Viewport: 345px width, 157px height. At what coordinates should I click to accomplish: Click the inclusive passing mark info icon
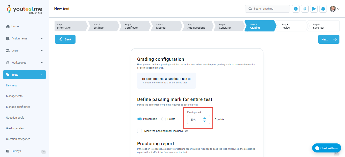point(186,131)
